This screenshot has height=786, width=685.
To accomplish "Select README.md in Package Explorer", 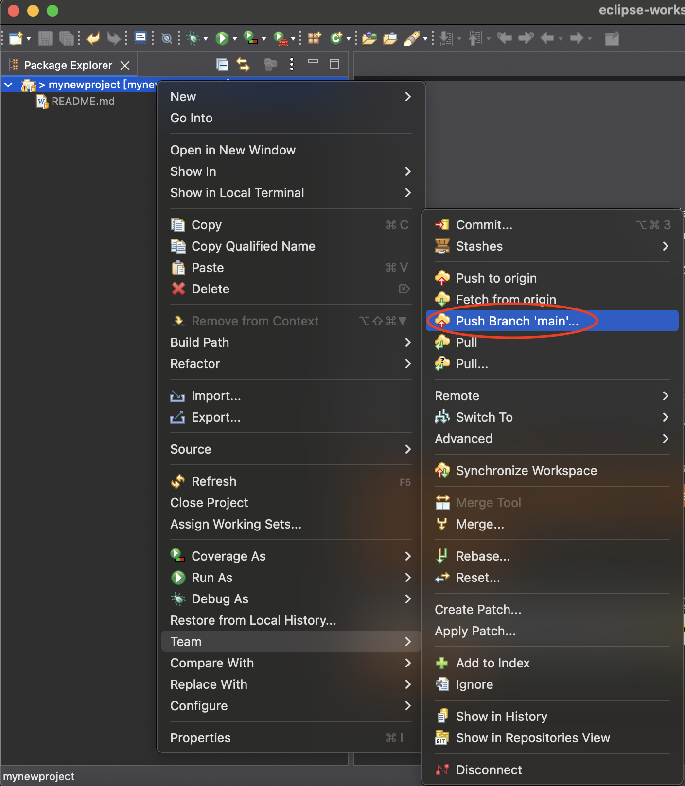I will point(83,102).
